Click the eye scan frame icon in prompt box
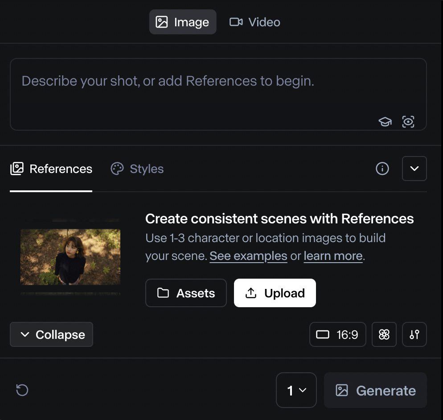This screenshot has width=443, height=420. coord(408,122)
